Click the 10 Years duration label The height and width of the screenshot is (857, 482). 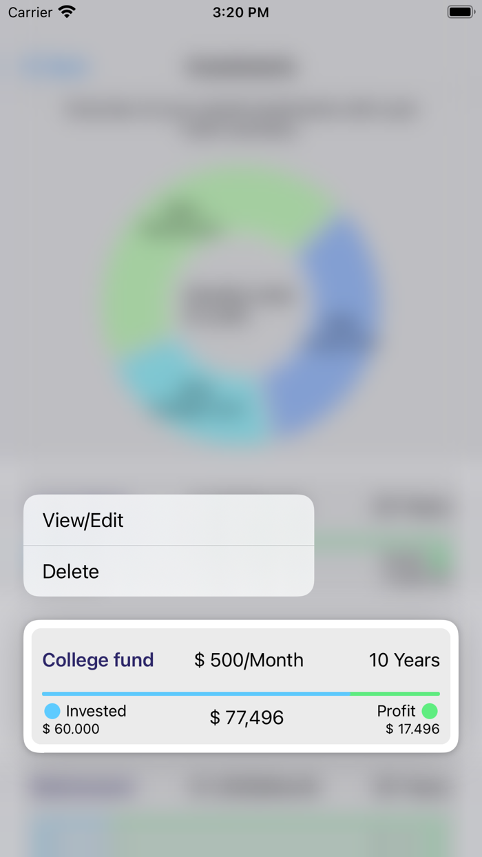pos(404,660)
